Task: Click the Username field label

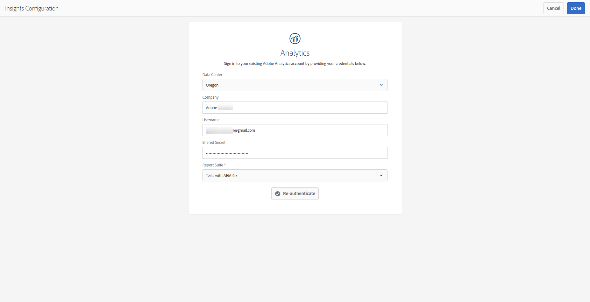Action: pos(211,120)
